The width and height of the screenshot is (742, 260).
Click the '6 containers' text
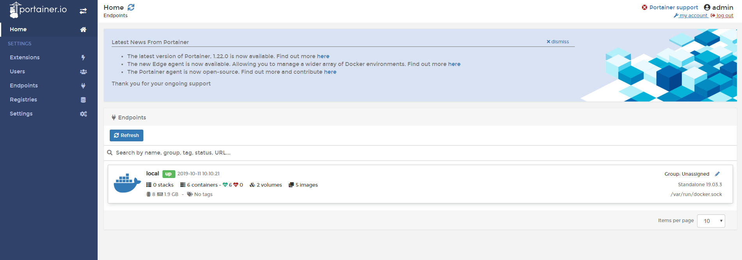(x=202, y=185)
